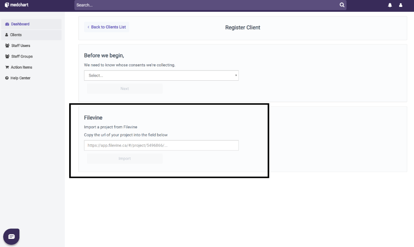
Task: Click the Action Items cart icon
Action: tap(7, 67)
